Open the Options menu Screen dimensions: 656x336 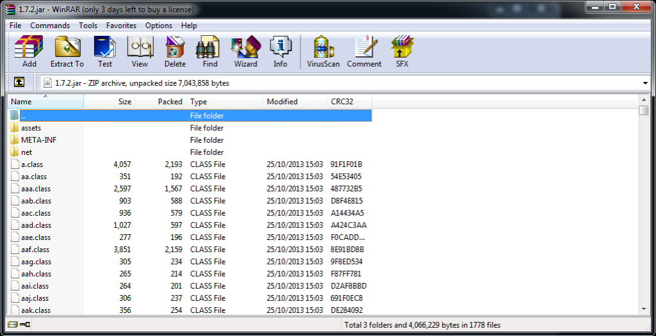point(159,26)
